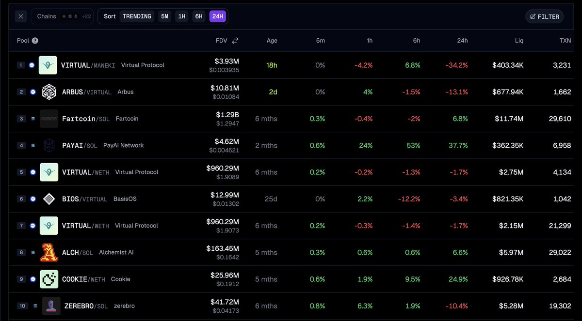Switch to the 5M timeframe
582x321 pixels.
pos(165,16)
